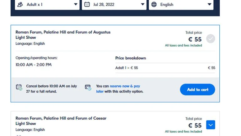
Task: Follow the reserve now & pay later link
Action: point(118,89)
